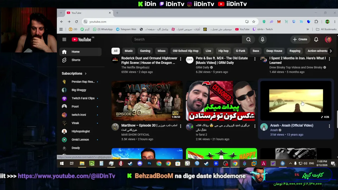Open a new browser tab
338x190 pixels.
coord(117,13)
